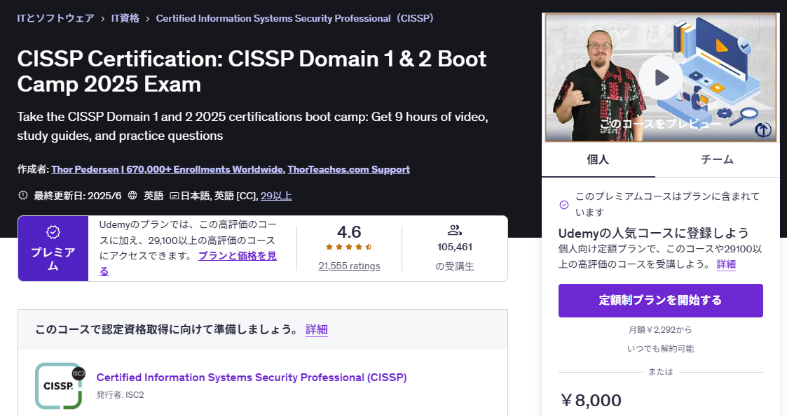Viewport: 787px width, 416px height.
Task: Click the 105,461 student count
Action: point(455,247)
